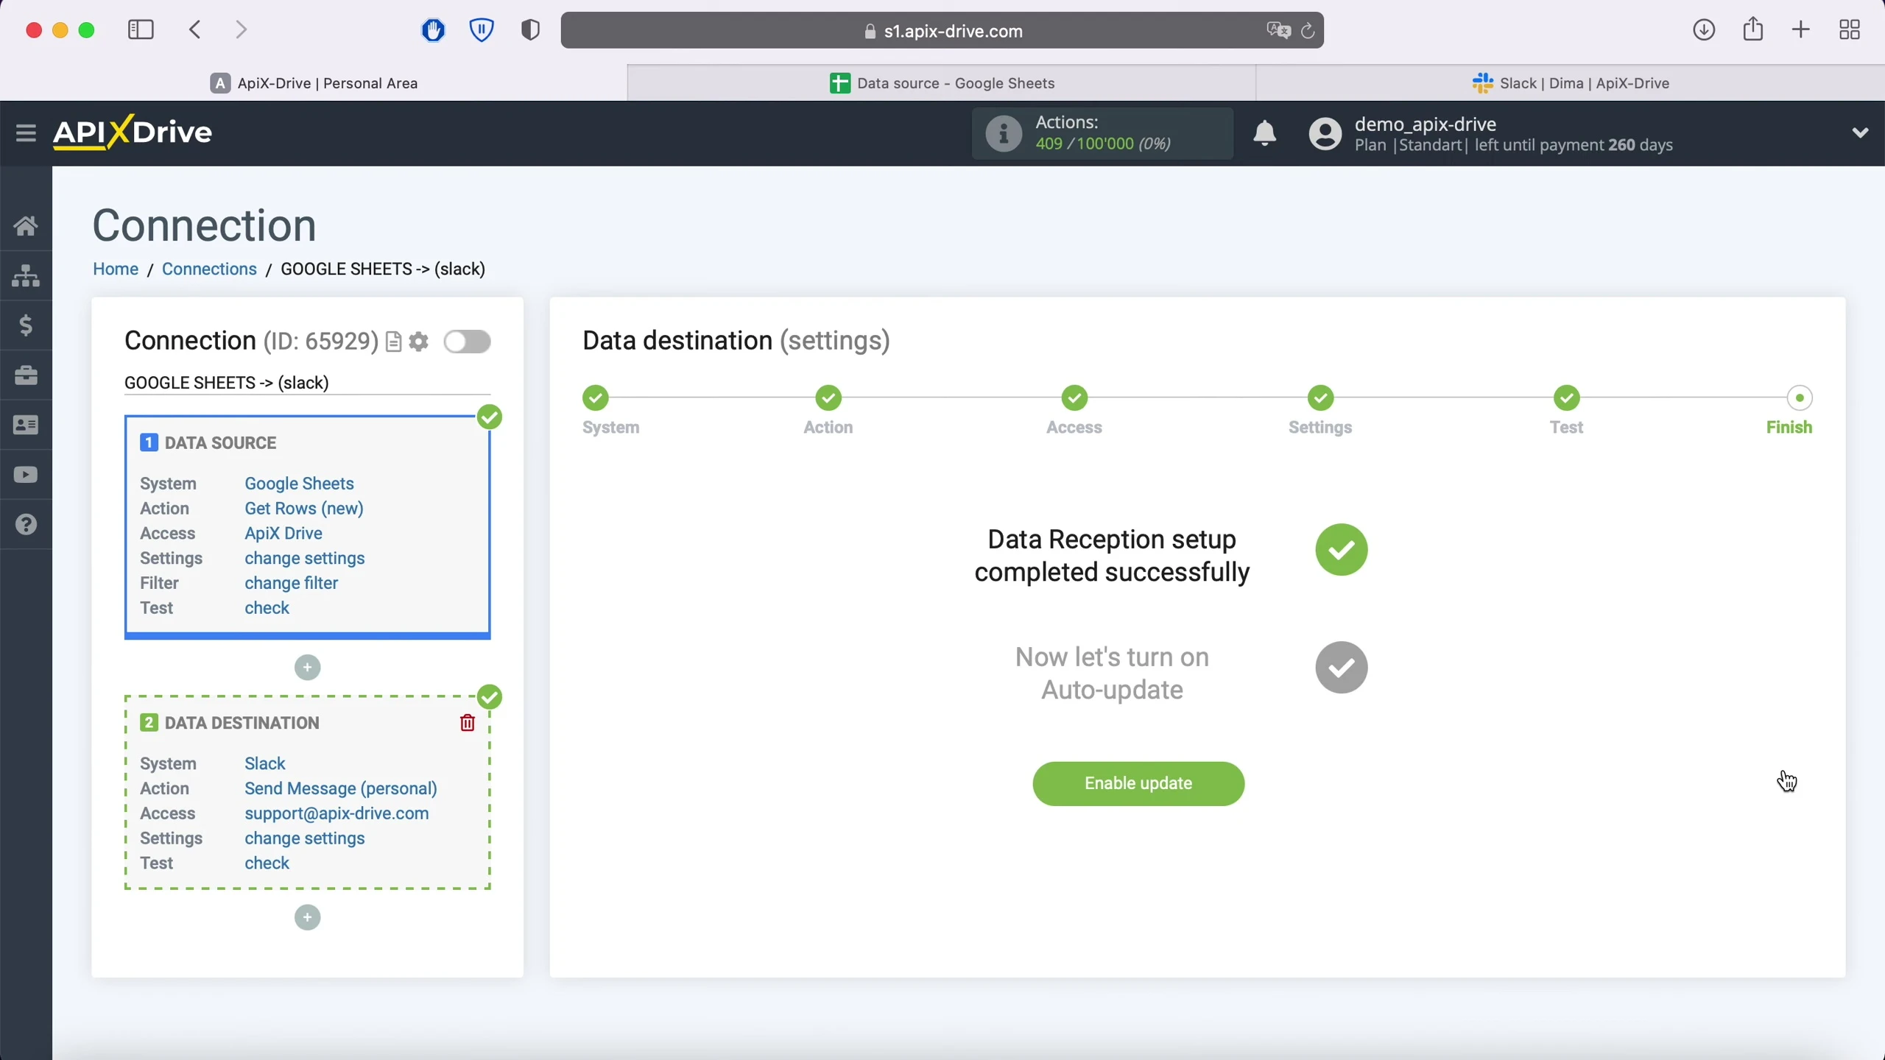Open the Get Rows (new) action link
1885x1060 pixels.
point(304,509)
